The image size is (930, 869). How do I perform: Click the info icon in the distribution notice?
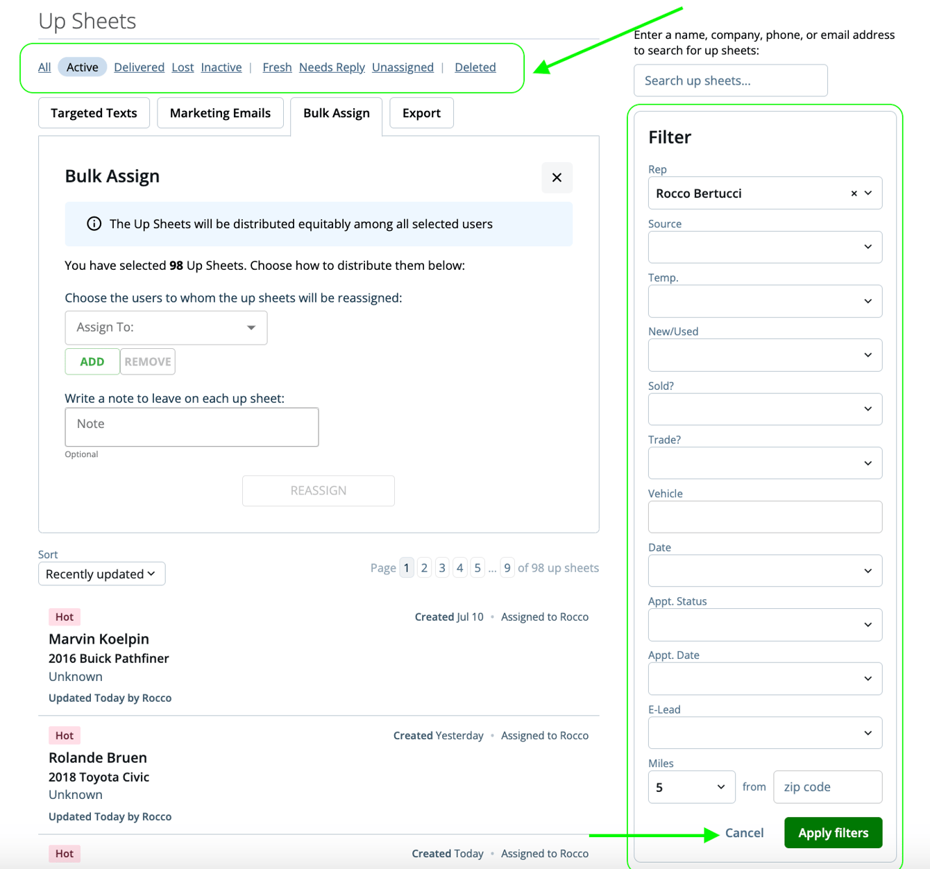(x=94, y=223)
